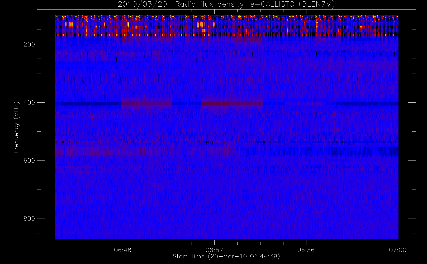Click the "Start Time (20-Mar-10 06:44:39)" label
Screen dimensions: 427x264
[x=226, y=256]
